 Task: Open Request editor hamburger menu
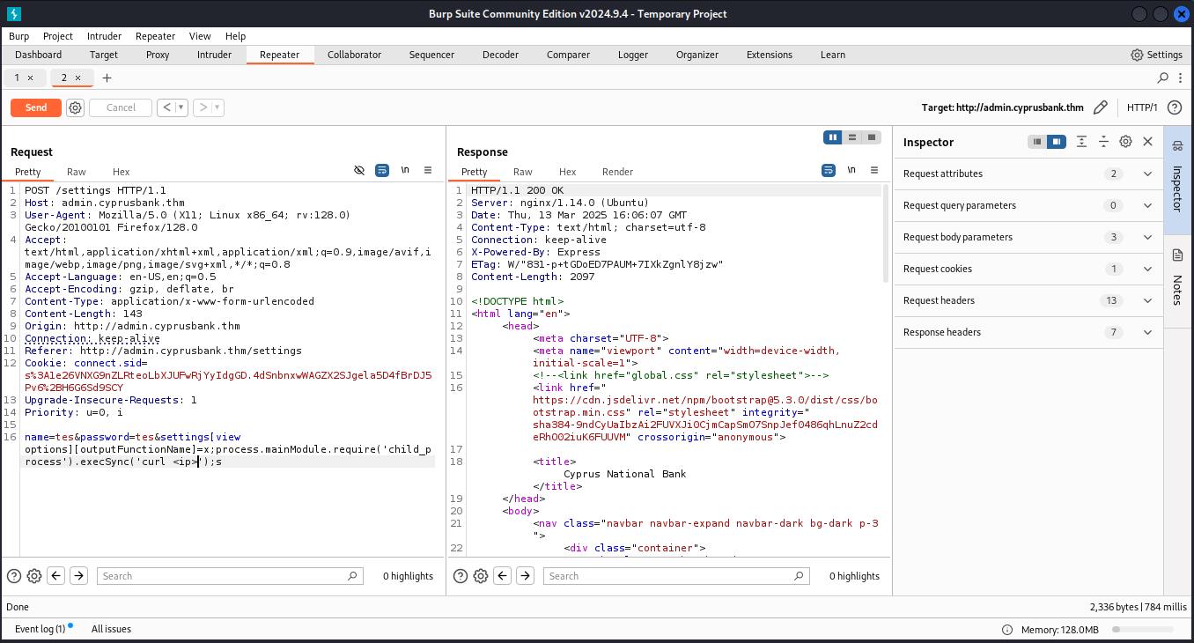[428, 170]
